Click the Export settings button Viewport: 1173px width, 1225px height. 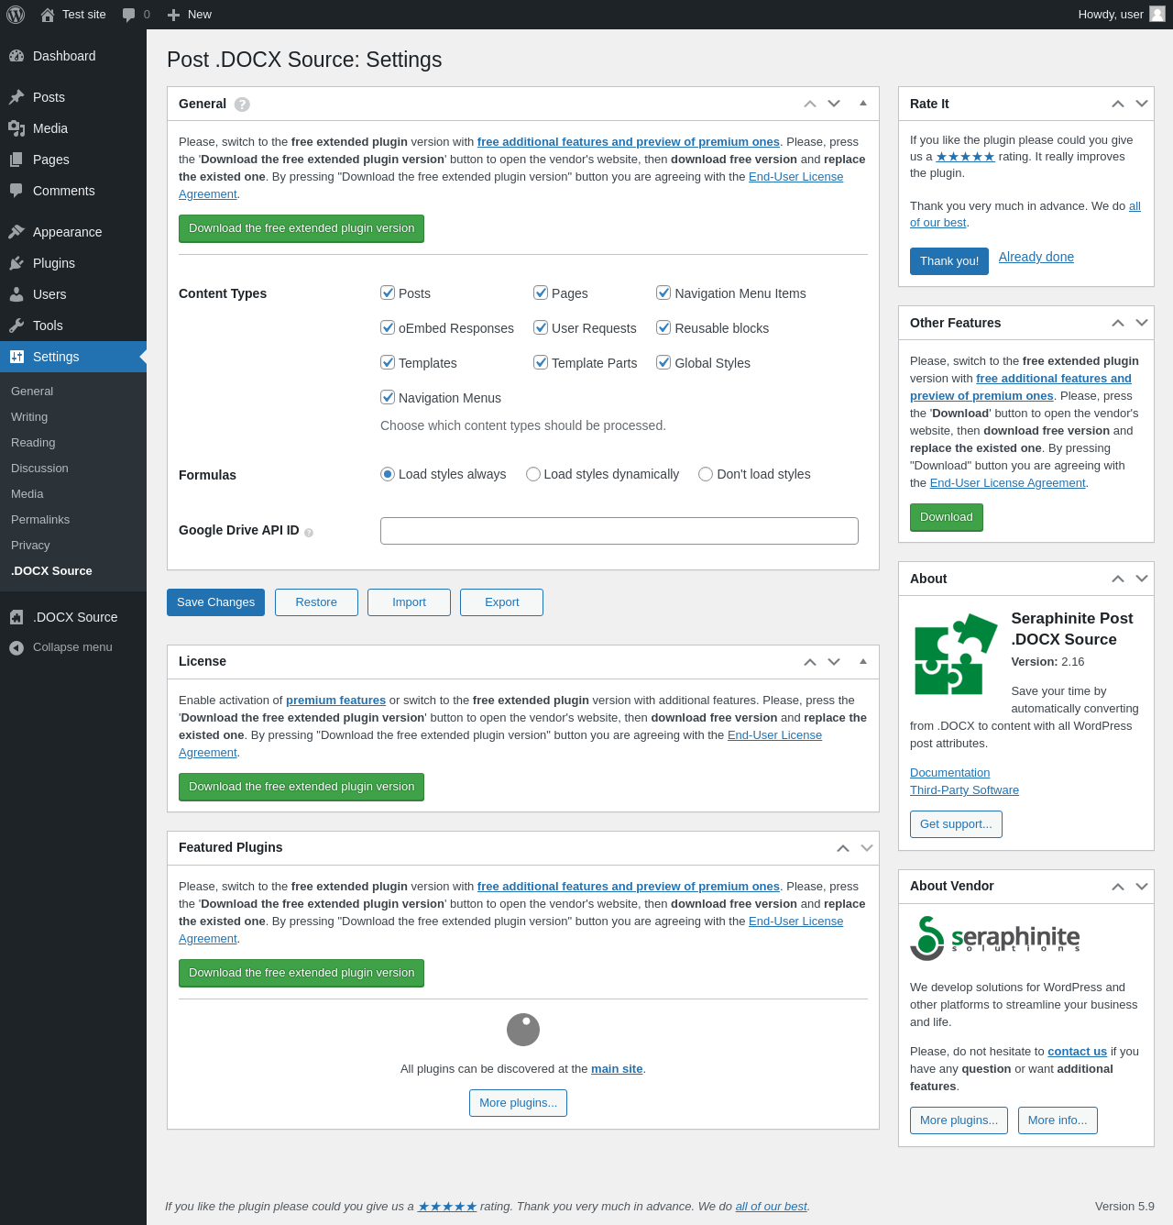tap(501, 602)
